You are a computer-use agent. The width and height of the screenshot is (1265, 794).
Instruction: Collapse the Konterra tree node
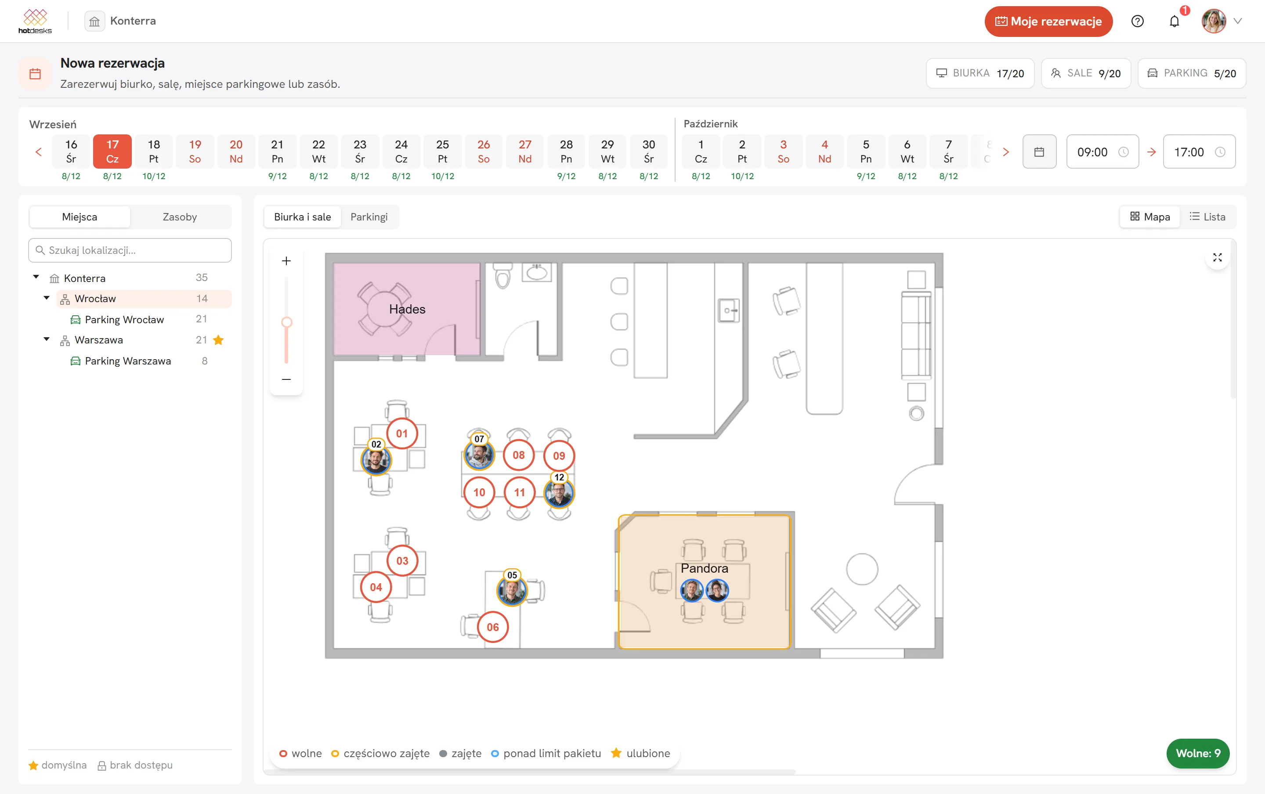(36, 277)
